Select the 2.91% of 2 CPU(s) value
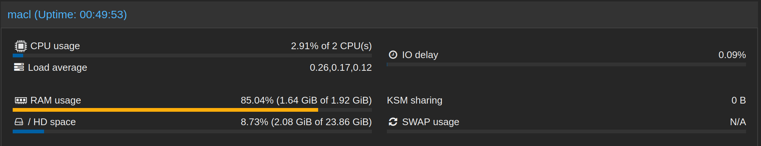 pyautogui.click(x=331, y=46)
